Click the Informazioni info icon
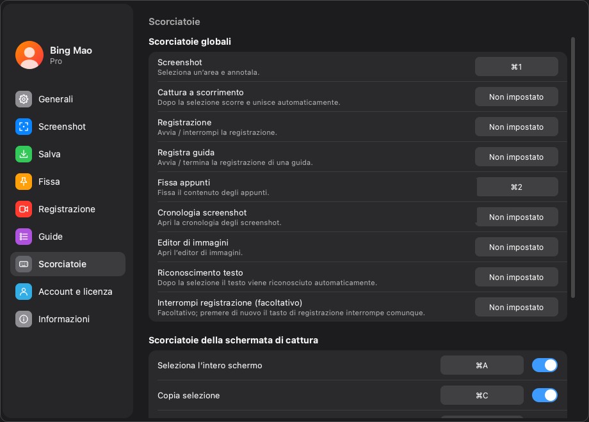The width and height of the screenshot is (589, 422). (24, 319)
